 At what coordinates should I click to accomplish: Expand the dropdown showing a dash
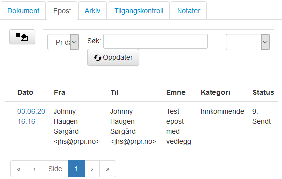pyautogui.click(x=248, y=42)
